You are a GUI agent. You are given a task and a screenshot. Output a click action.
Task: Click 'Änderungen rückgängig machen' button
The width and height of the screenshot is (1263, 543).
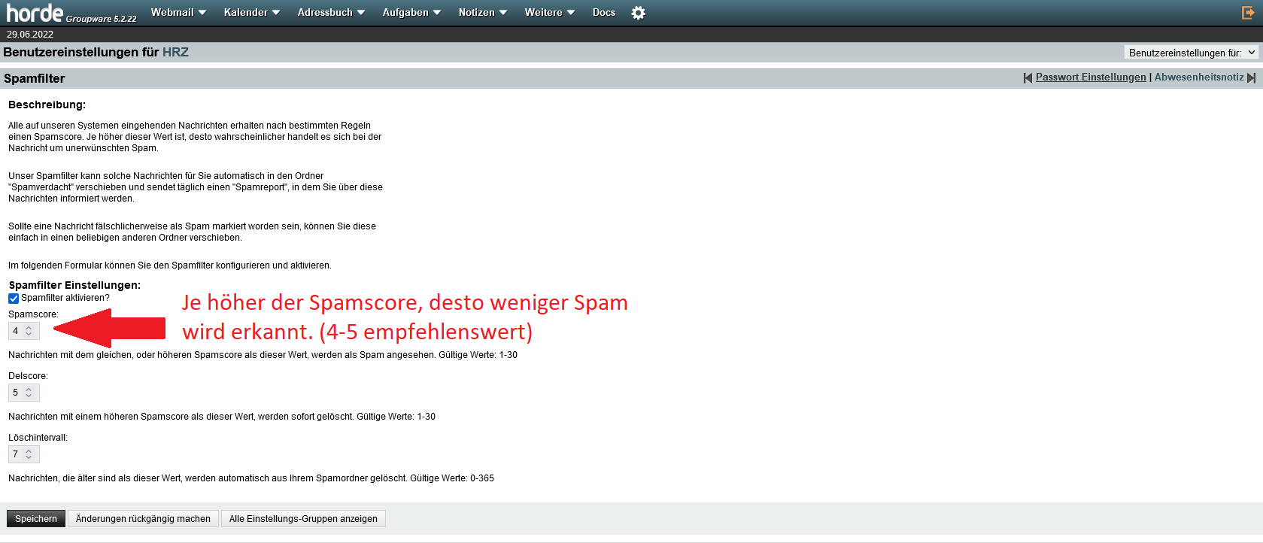[x=143, y=519]
